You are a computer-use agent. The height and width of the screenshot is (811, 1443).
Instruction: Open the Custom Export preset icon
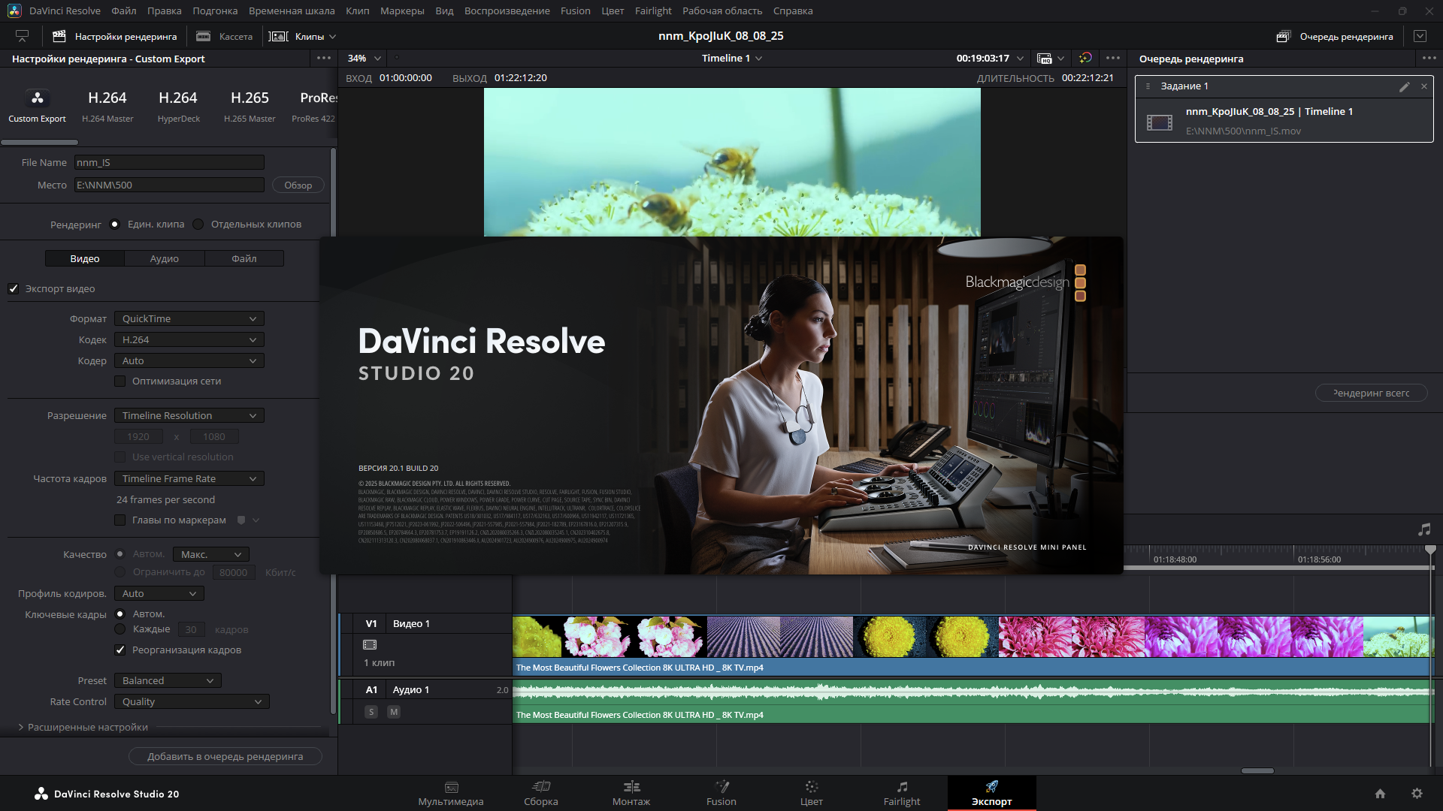pos(37,98)
